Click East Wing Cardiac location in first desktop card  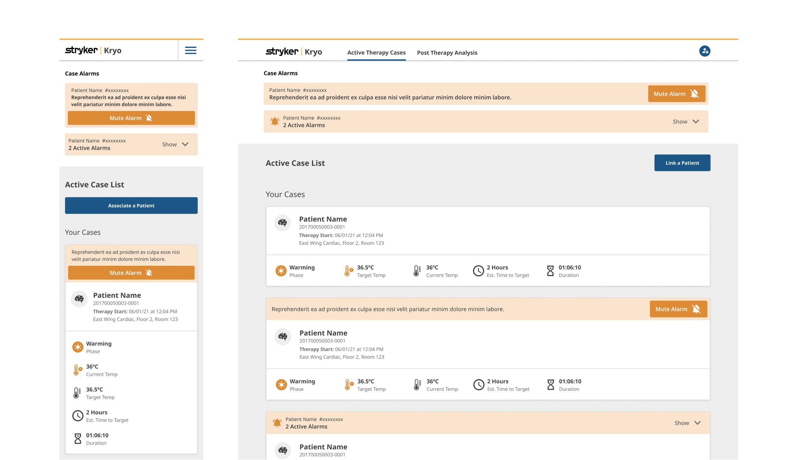tap(341, 243)
